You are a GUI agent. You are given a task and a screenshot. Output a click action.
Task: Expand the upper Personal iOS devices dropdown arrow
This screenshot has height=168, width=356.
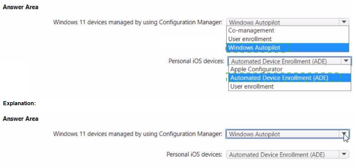pyautogui.click(x=346, y=61)
